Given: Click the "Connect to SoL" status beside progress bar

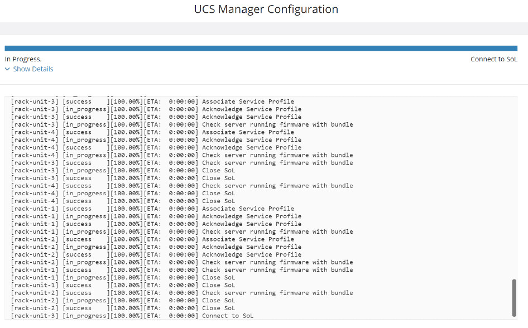Looking at the screenshot, I should click(493, 59).
